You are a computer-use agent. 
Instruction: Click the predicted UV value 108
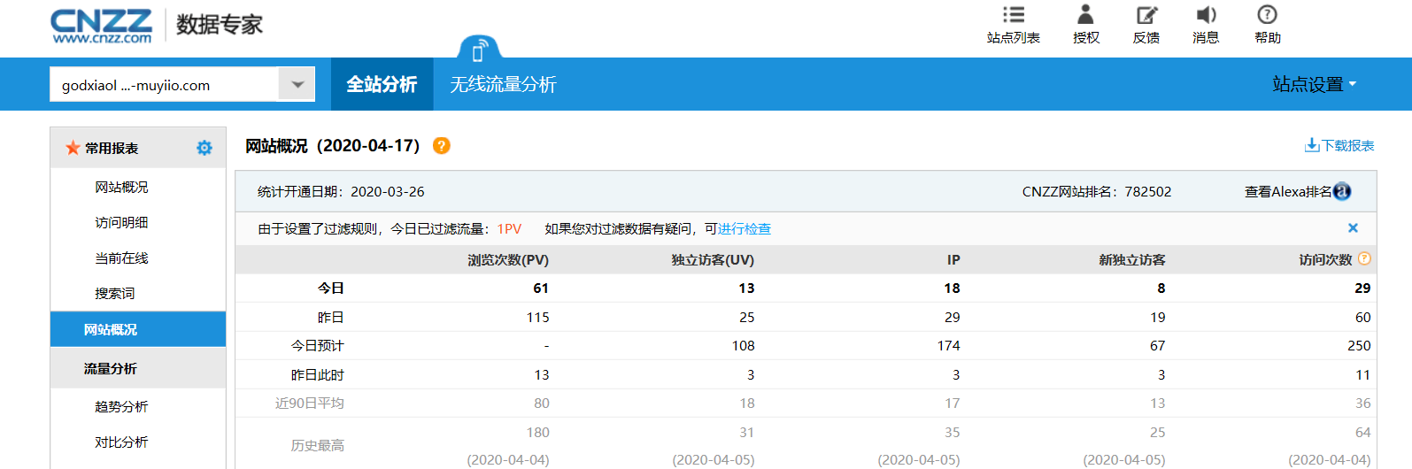(744, 345)
